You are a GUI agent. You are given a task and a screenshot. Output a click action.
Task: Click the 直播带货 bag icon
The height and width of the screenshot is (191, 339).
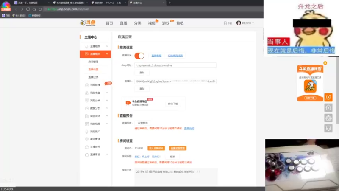(87, 154)
